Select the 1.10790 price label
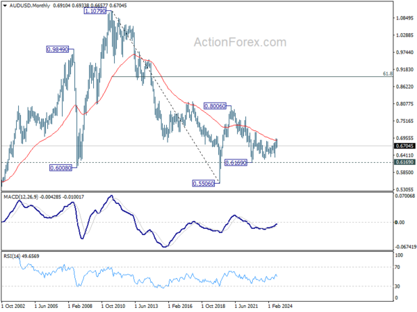The image size is (417, 312). [95, 11]
